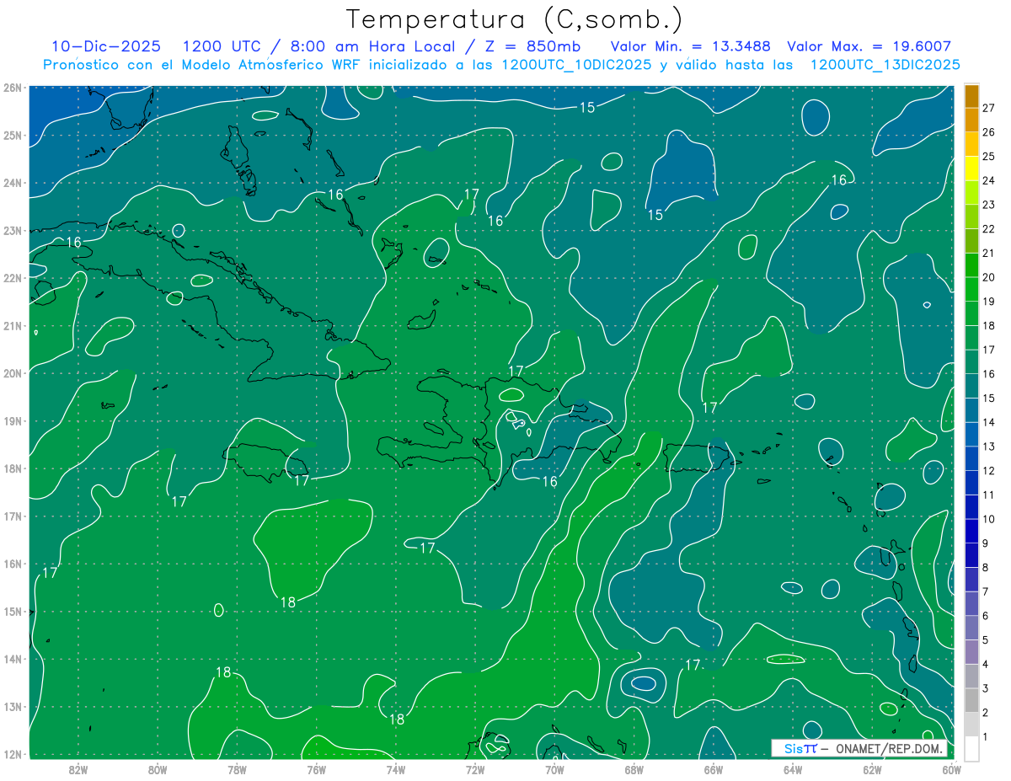The height and width of the screenshot is (781, 1011).
Task: Click longitude axis label "82W"
Action: coord(78,769)
